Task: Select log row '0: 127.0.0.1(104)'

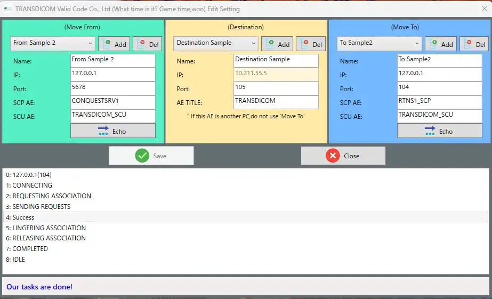Action: [246, 175]
